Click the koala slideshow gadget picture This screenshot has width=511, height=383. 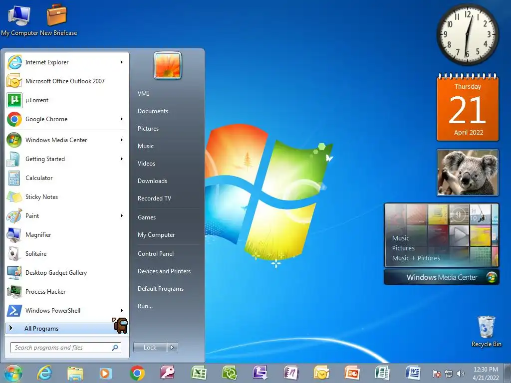(467, 173)
